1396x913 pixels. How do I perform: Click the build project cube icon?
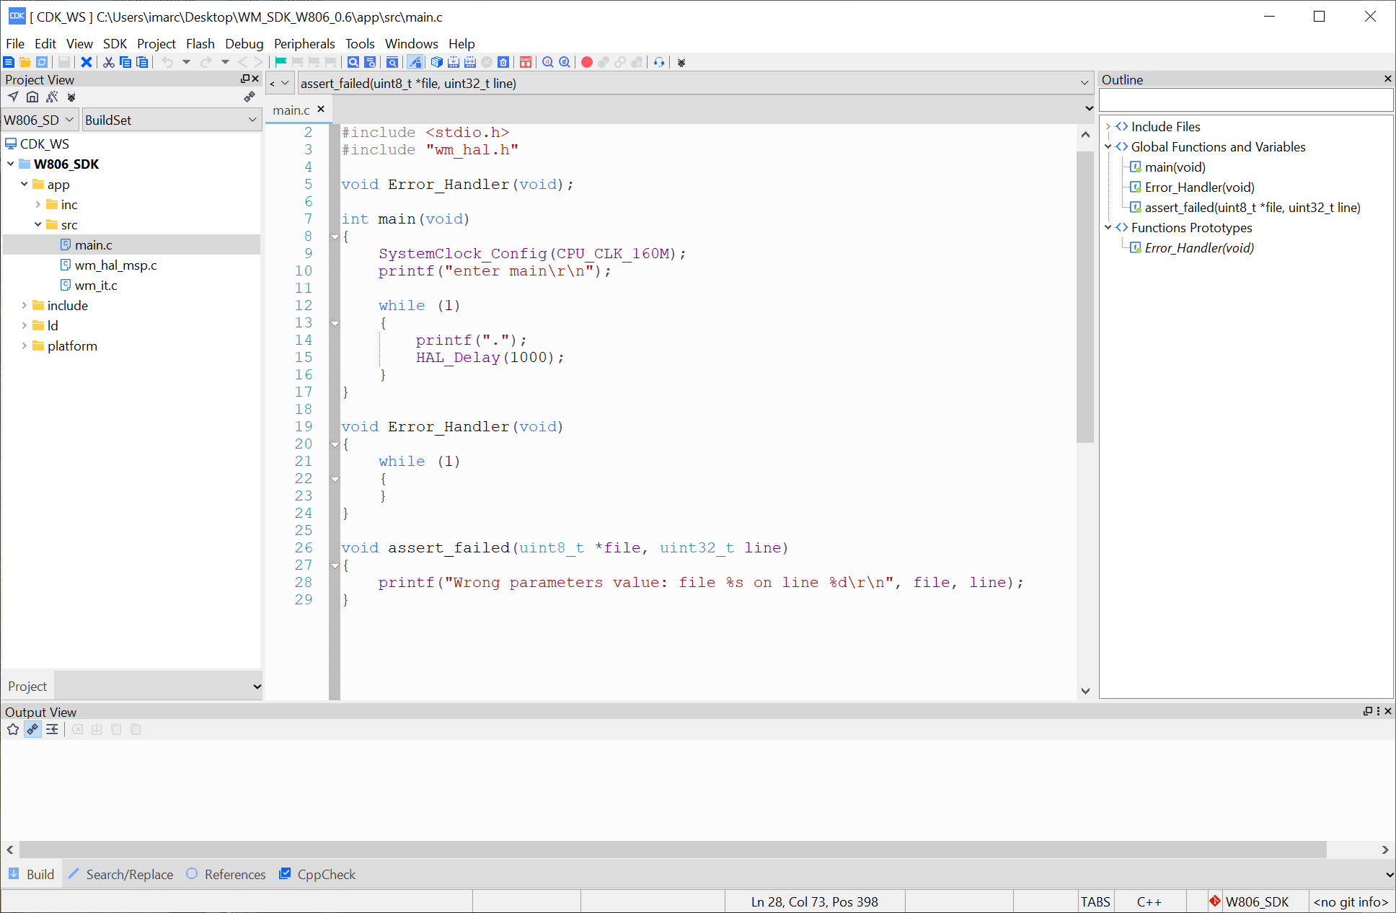[436, 63]
